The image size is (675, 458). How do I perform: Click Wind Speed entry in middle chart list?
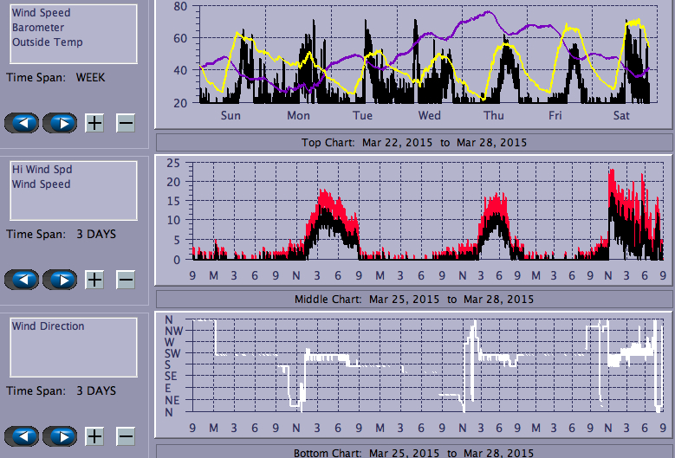click(x=42, y=184)
